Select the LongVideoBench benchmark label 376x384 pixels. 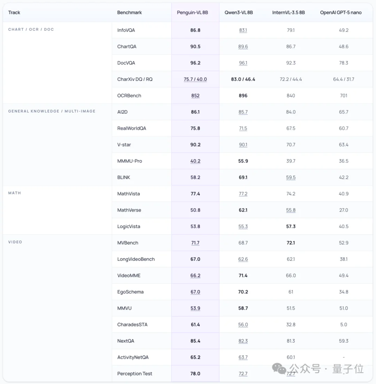[136, 259]
